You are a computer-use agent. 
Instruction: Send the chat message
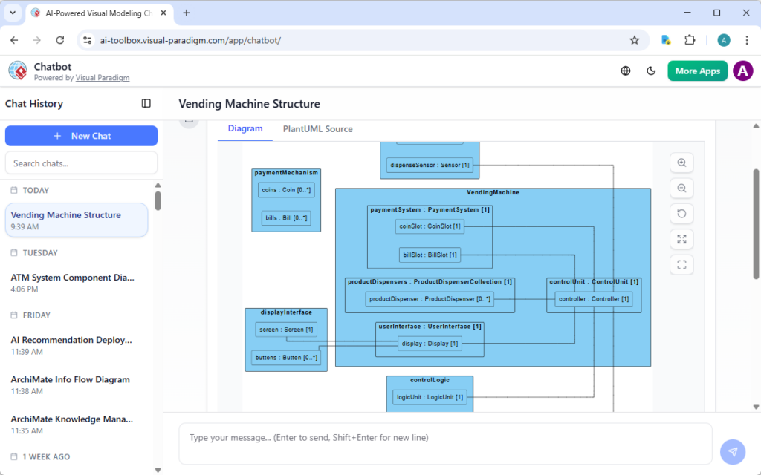click(x=733, y=452)
